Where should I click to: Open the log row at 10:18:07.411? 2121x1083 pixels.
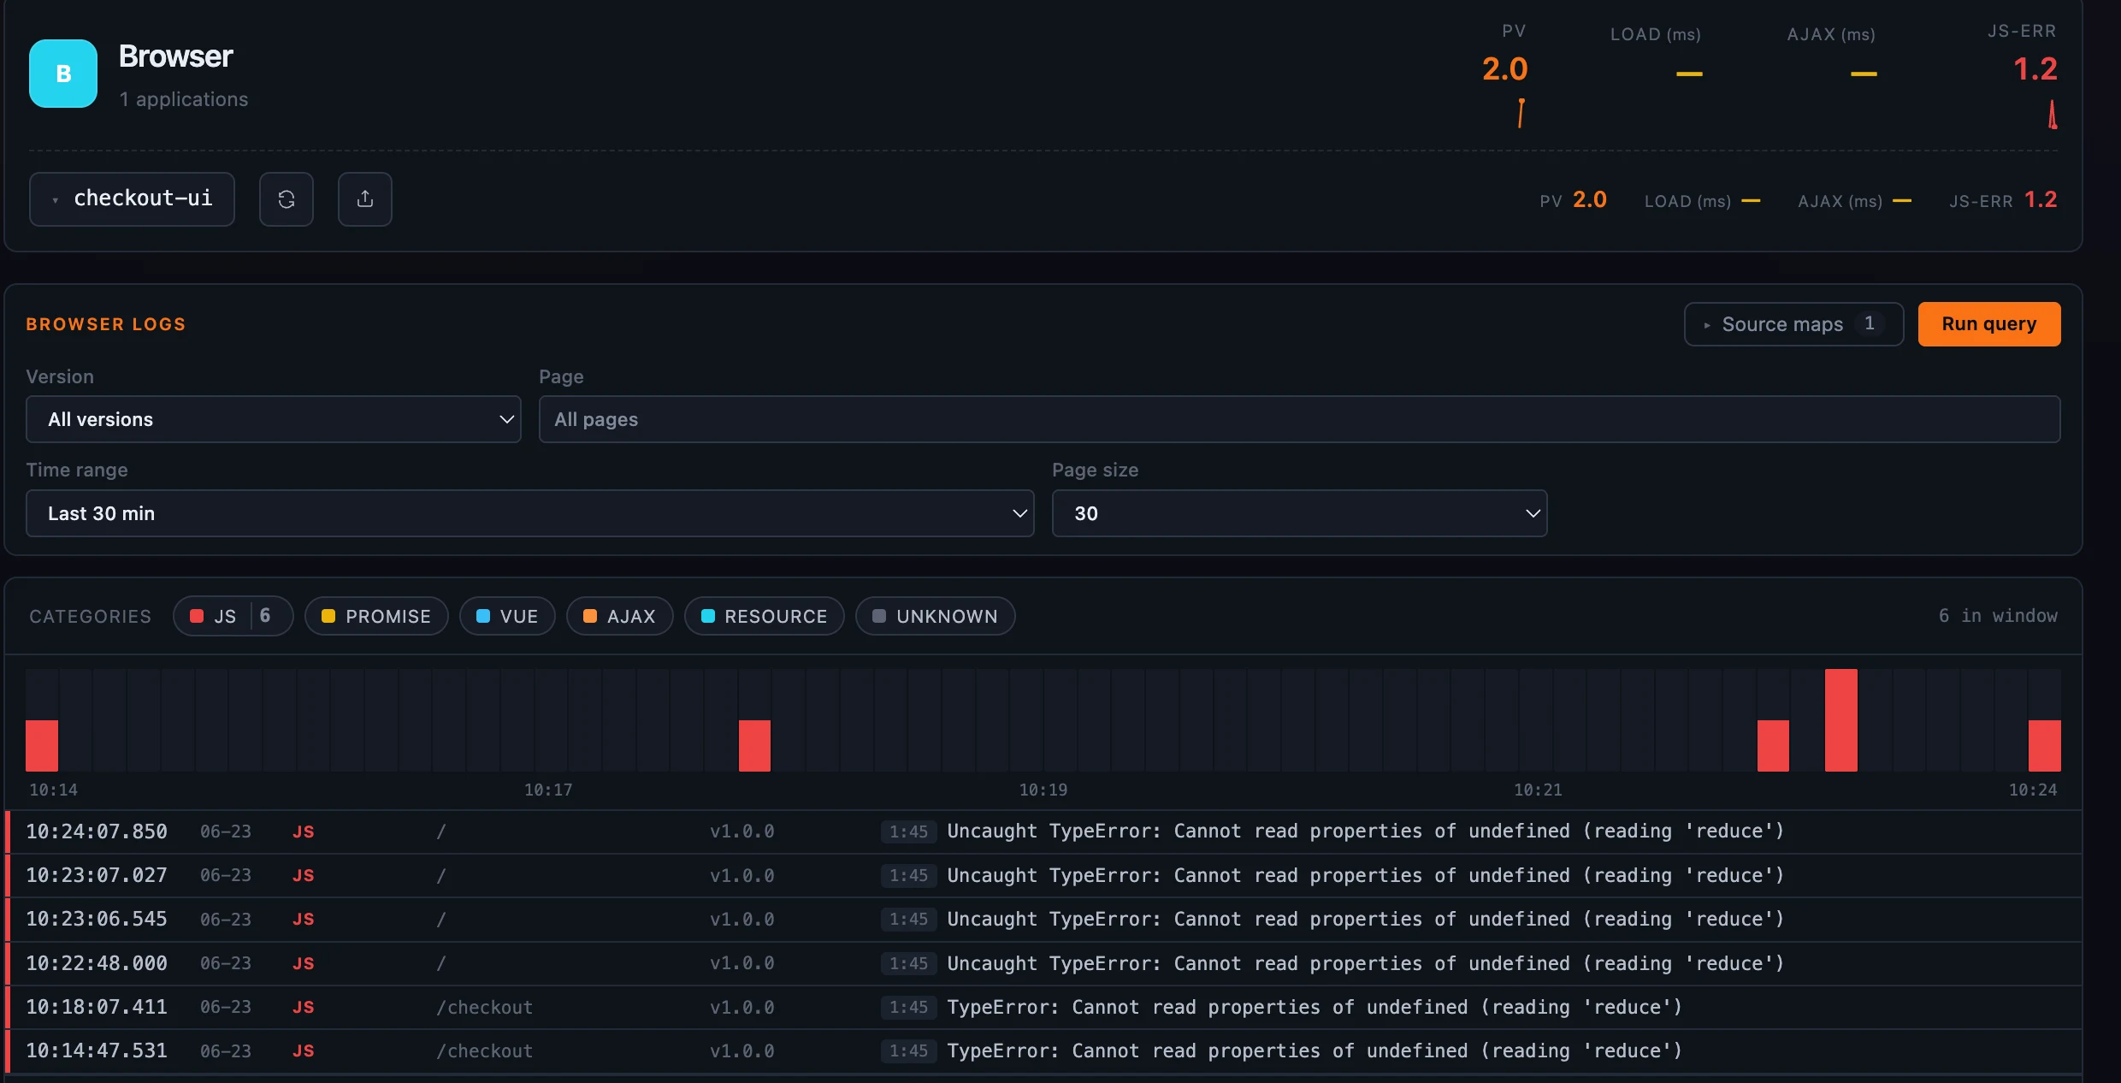coord(1043,1008)
